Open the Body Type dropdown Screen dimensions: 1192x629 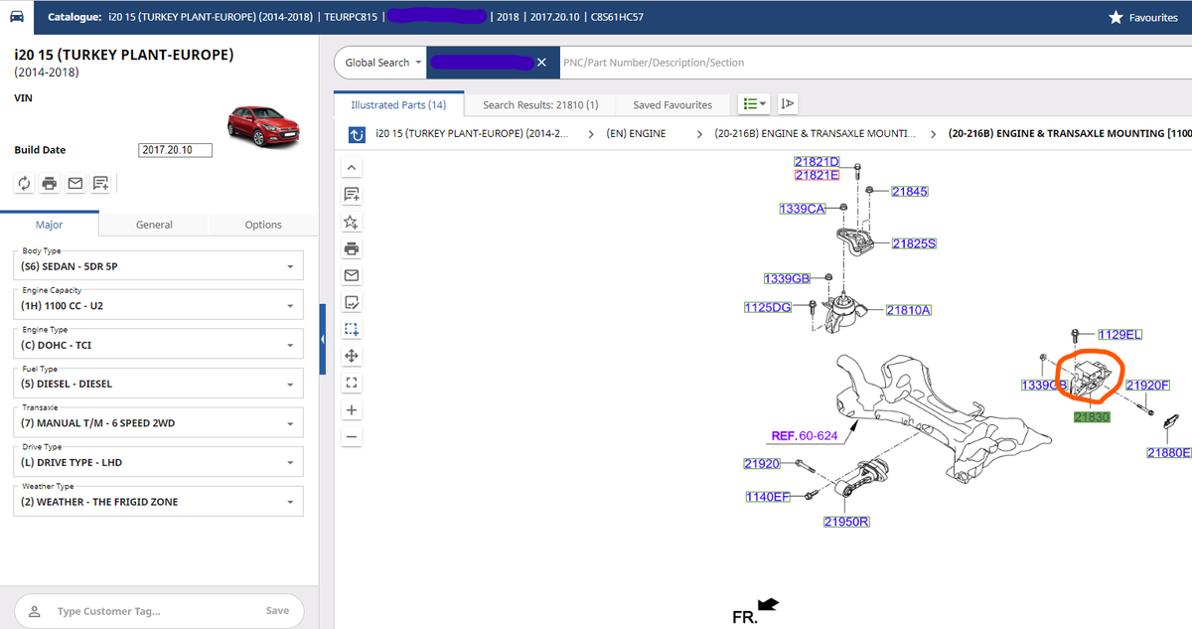(x=159, y=266)
